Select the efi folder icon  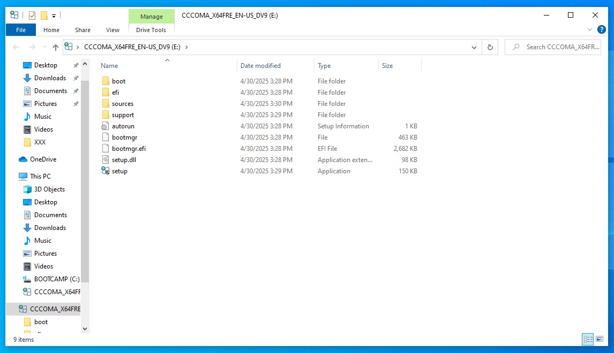click(x=106, y=92)
